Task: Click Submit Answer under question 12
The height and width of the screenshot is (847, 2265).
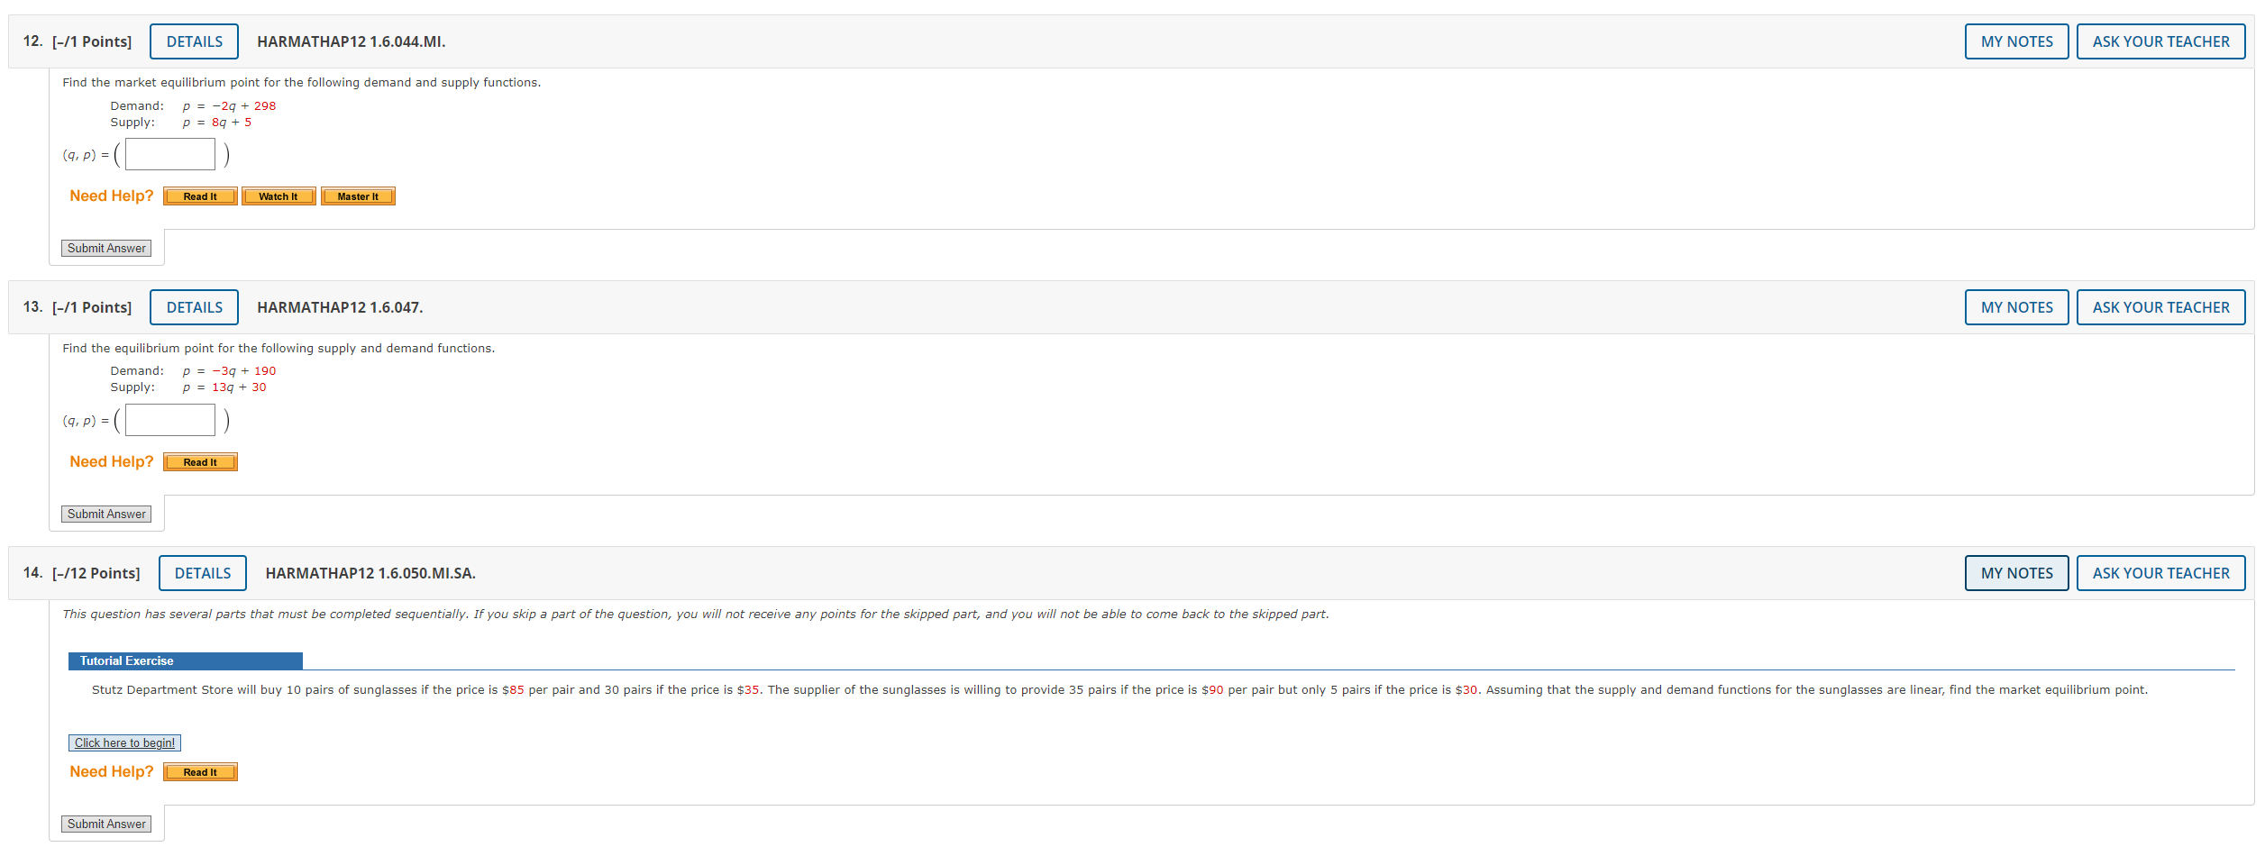Action: [106, 248]
